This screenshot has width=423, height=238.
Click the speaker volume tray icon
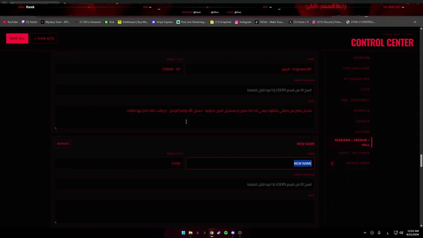(x=401, y=233)
